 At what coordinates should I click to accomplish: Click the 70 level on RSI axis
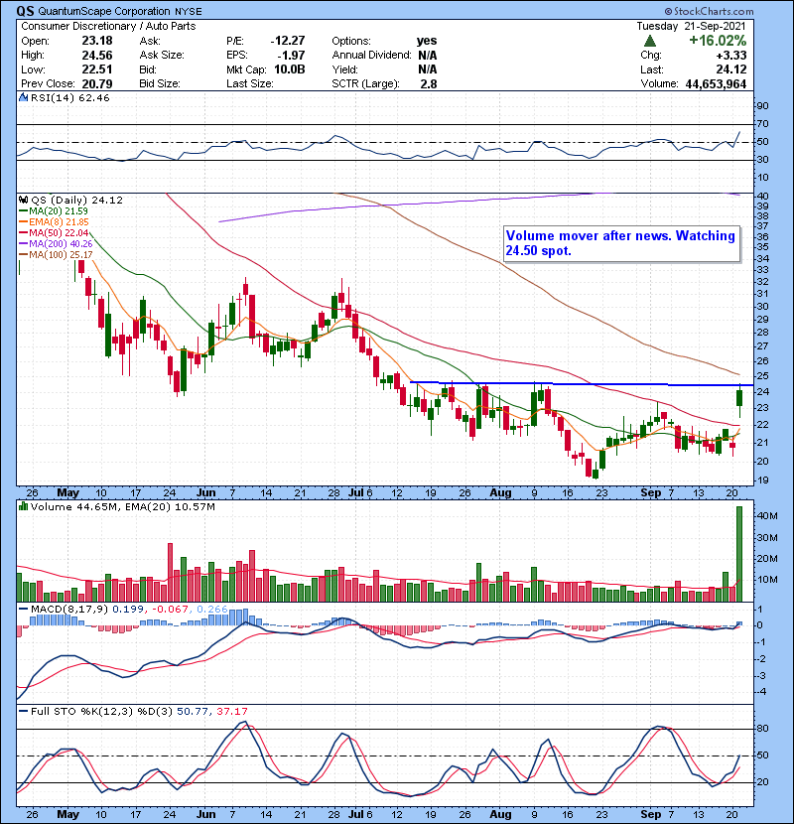tap(762, 124)
